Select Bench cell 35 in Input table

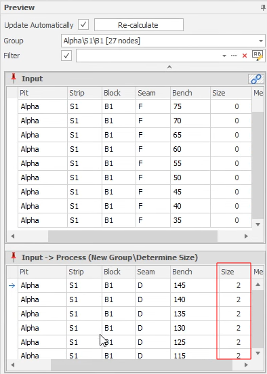[190, 220]
